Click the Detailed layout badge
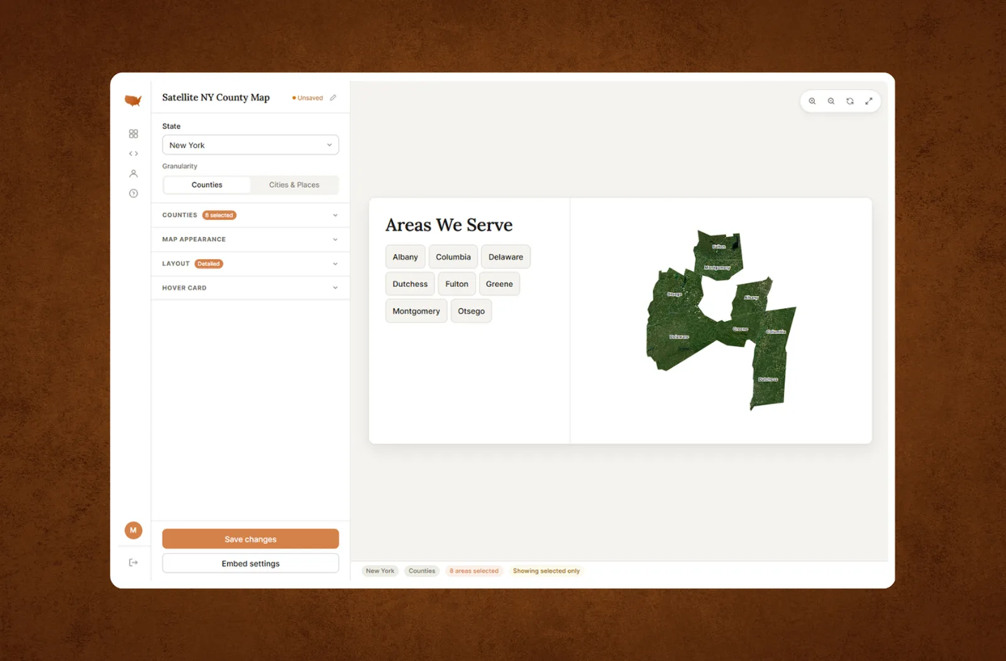This screenshot has height=661, width=1006. [209, 264]
